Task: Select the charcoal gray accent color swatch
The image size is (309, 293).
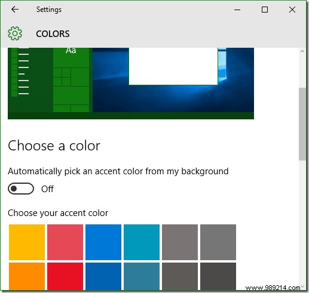Action: click(218, 276)
